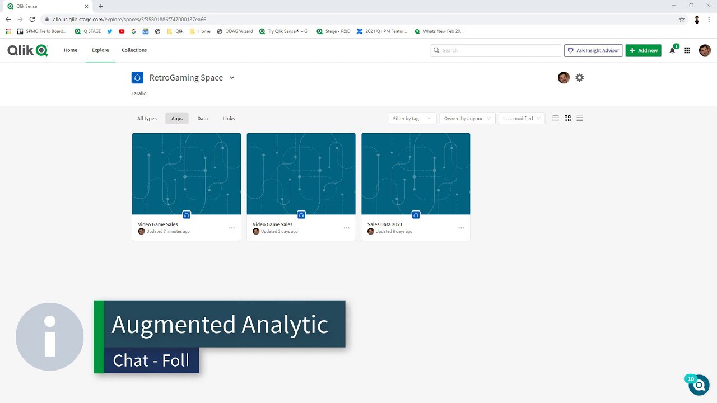Expand the RetroGaming Space dropdown
Viewport: 717px width, 403px height.
232,78
